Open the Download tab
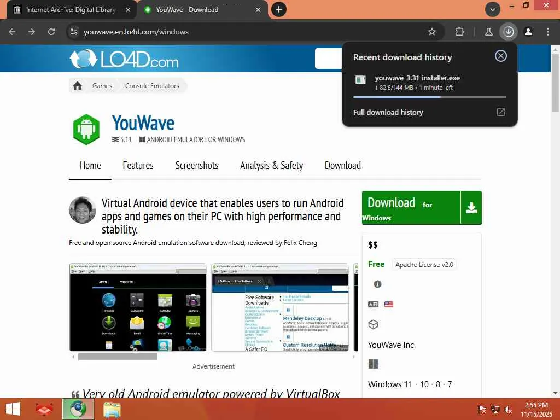Screen dimensions: 560x420 pos(343,166)
